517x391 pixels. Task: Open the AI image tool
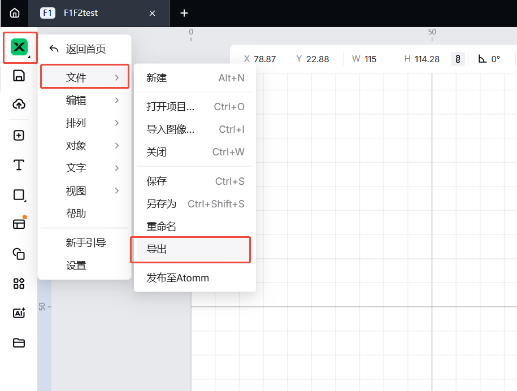(19, 313)
